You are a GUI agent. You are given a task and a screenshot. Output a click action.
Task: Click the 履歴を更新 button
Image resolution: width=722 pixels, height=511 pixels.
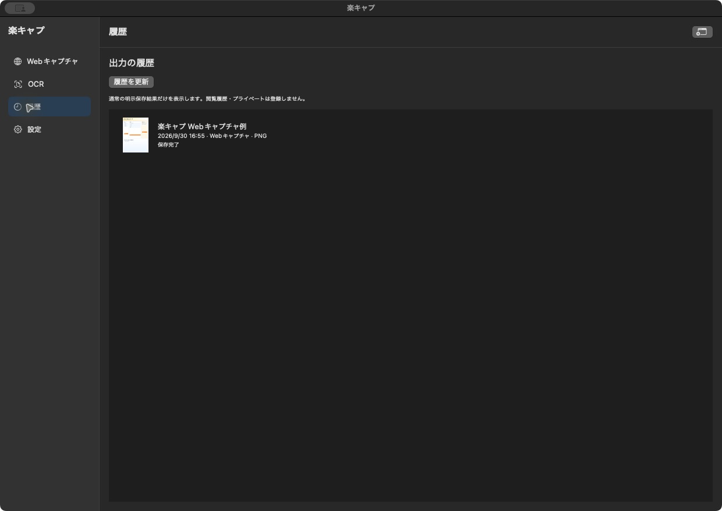pyautogui.click(x=131, y=82)
